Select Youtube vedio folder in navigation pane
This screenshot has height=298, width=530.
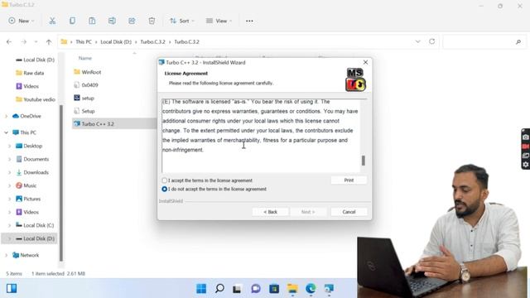point(36,99)
